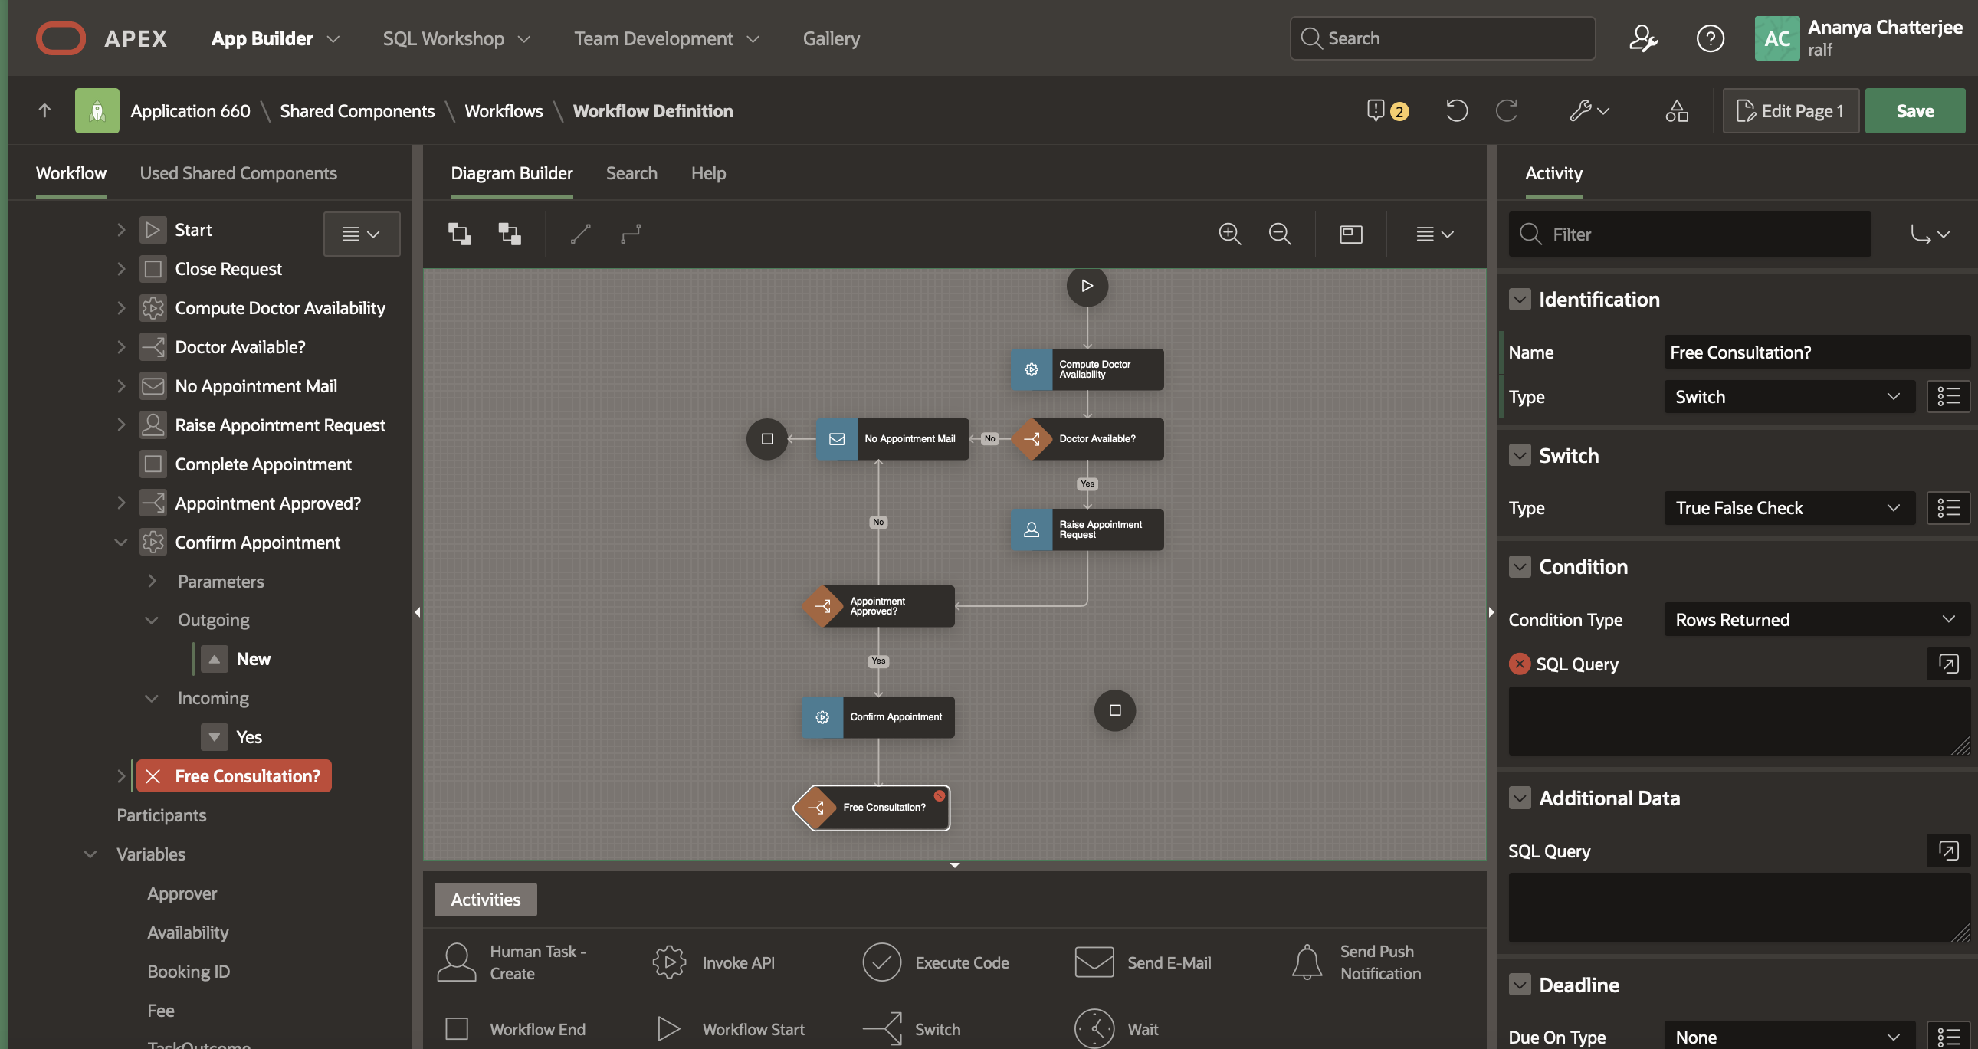Click the zoom out magnifier icon
Viewport: 1978px width, 1049px height.
point(1279,234)
